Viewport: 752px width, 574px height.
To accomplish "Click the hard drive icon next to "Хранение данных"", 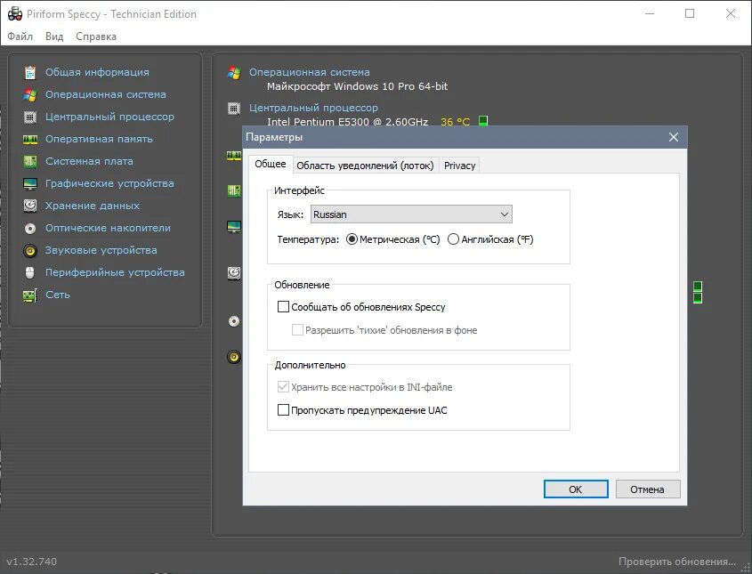I will [29, 206].
